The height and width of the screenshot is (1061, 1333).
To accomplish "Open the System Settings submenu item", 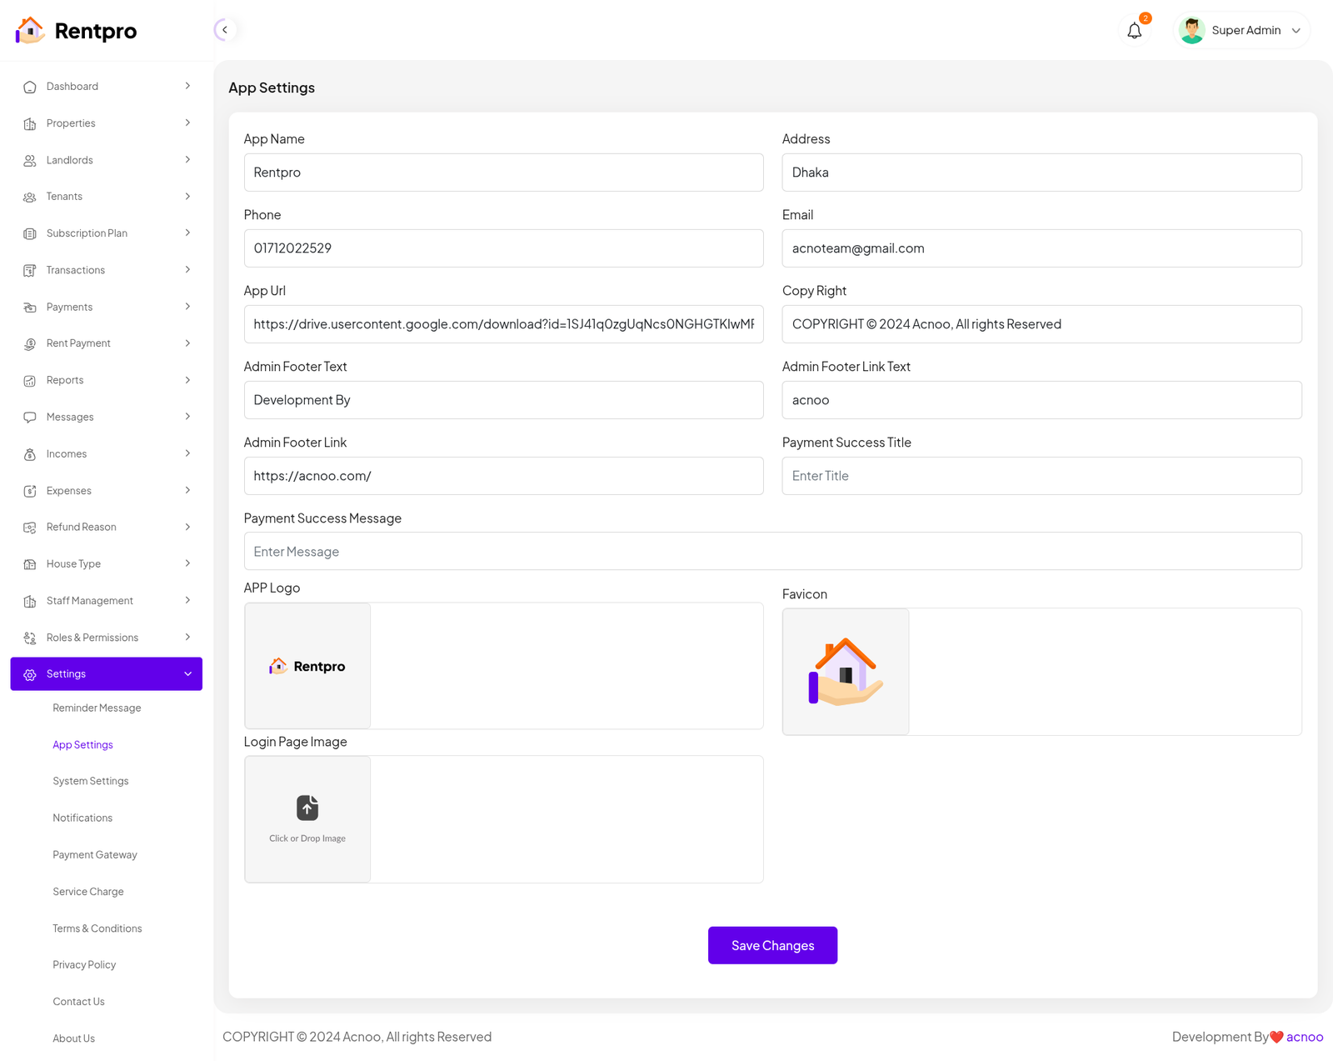I will click(91, 781).
